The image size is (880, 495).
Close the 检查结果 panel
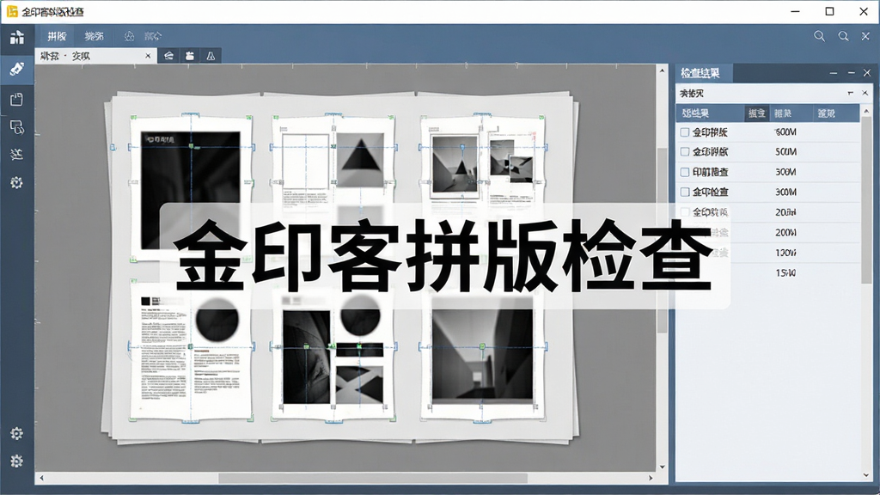pos(867,73)
